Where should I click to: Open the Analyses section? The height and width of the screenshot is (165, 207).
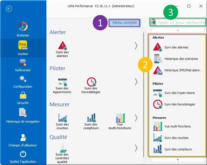point(23,29)
